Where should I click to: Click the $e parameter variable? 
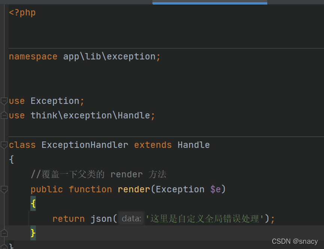[215, 189]
